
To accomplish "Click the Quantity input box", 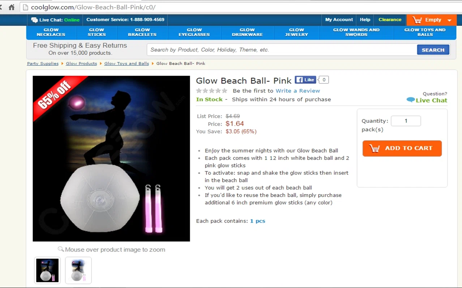I will coord(406,121).
